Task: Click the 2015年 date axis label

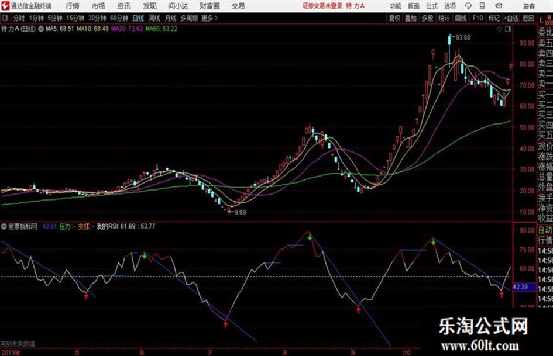Action: click(10, 352)
